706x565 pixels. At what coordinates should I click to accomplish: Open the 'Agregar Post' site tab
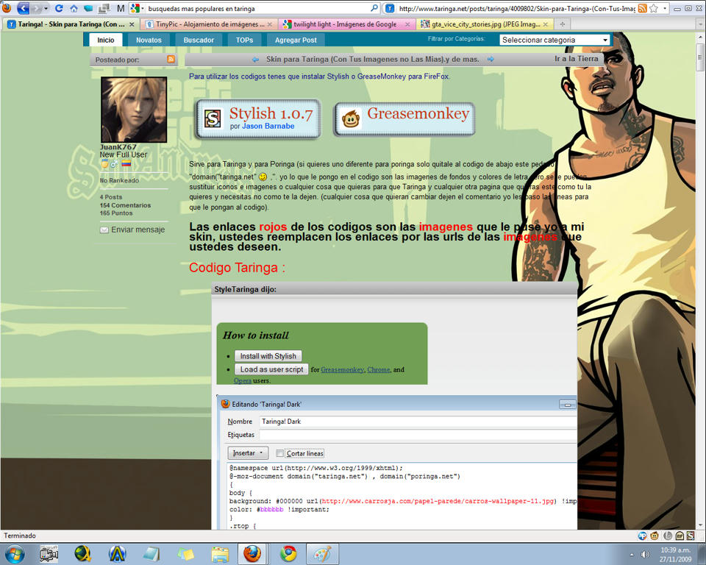296,40
